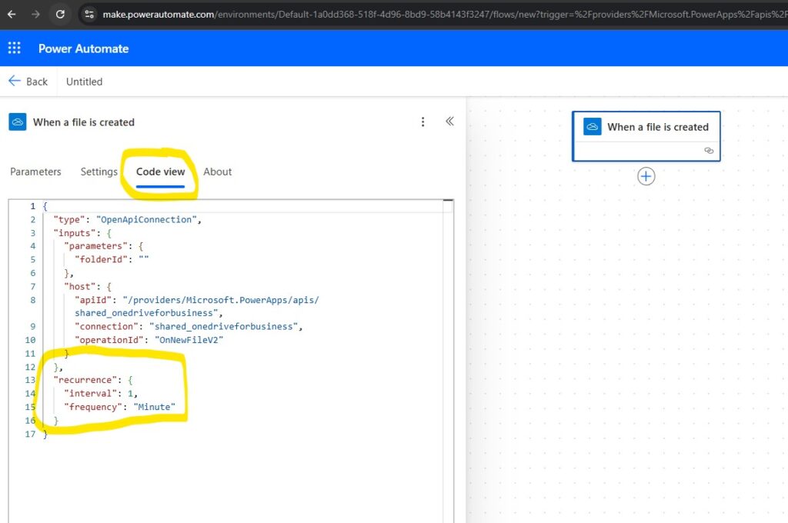Select the 'When a file is created' trigger card
Viewport: 788px width, 523px height.
646,136
